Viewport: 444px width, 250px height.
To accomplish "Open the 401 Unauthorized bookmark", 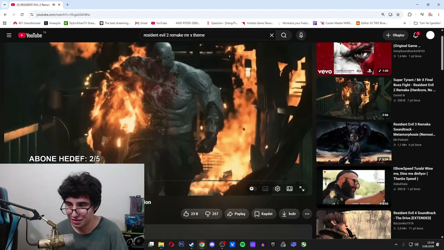I will tap(27, 23).
